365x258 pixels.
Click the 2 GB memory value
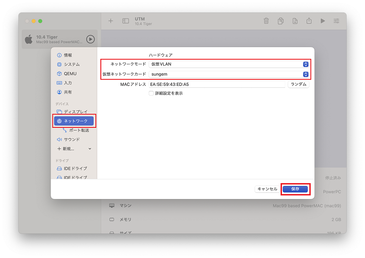pos(336,220)
